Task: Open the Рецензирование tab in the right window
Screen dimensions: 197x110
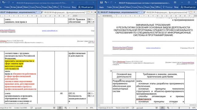Action: click(x=147, y=7)
